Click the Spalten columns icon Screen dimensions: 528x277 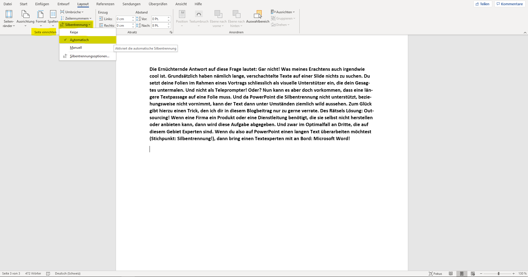pos(53,15)
